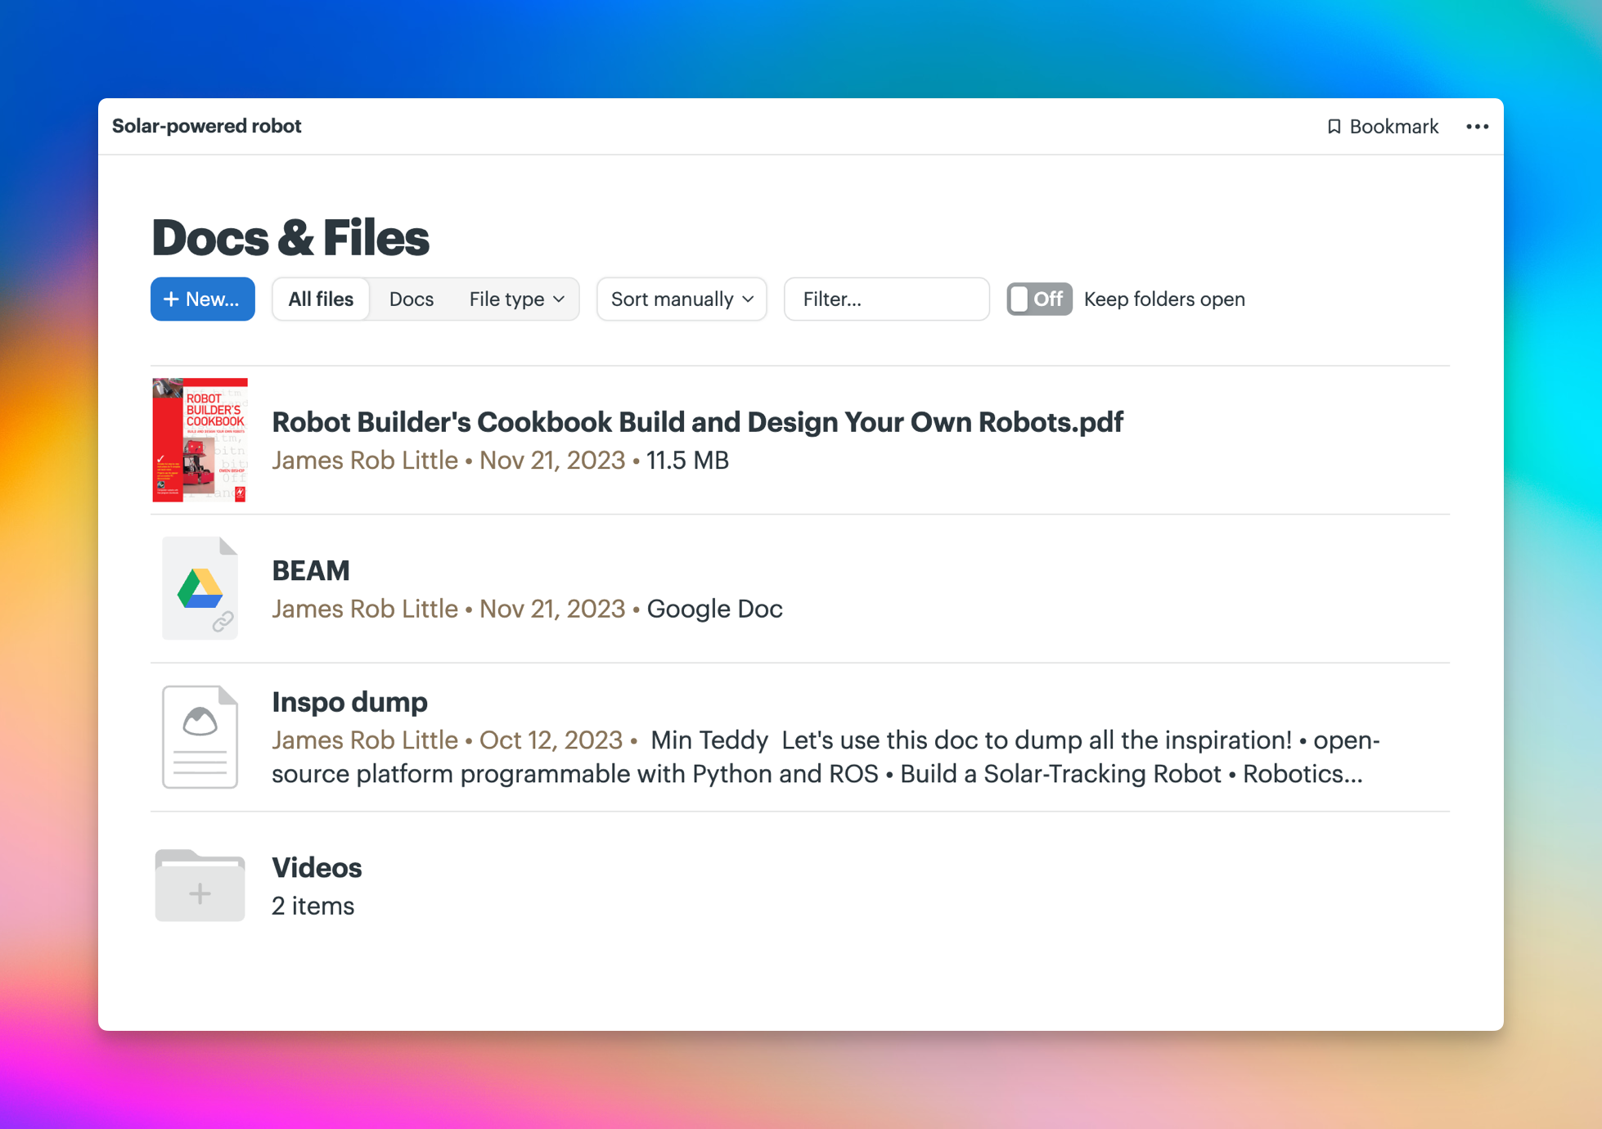The width and height of the screenshot is (1602, 1129).
Task: Switch to the Docs tab
Action: (x=411, y=299)
